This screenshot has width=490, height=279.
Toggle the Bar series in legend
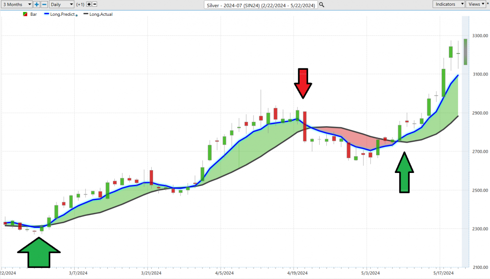[33, 14]
